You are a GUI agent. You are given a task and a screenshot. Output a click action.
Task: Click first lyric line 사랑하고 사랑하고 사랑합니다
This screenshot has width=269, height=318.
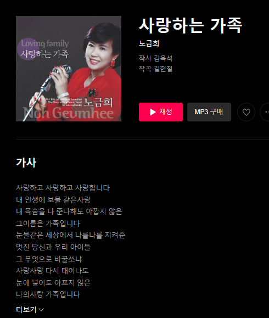click(x=63, y=188)
